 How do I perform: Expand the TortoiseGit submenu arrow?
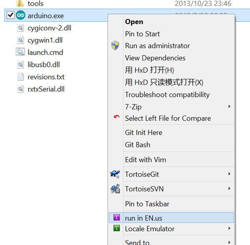tap(229, 174)
